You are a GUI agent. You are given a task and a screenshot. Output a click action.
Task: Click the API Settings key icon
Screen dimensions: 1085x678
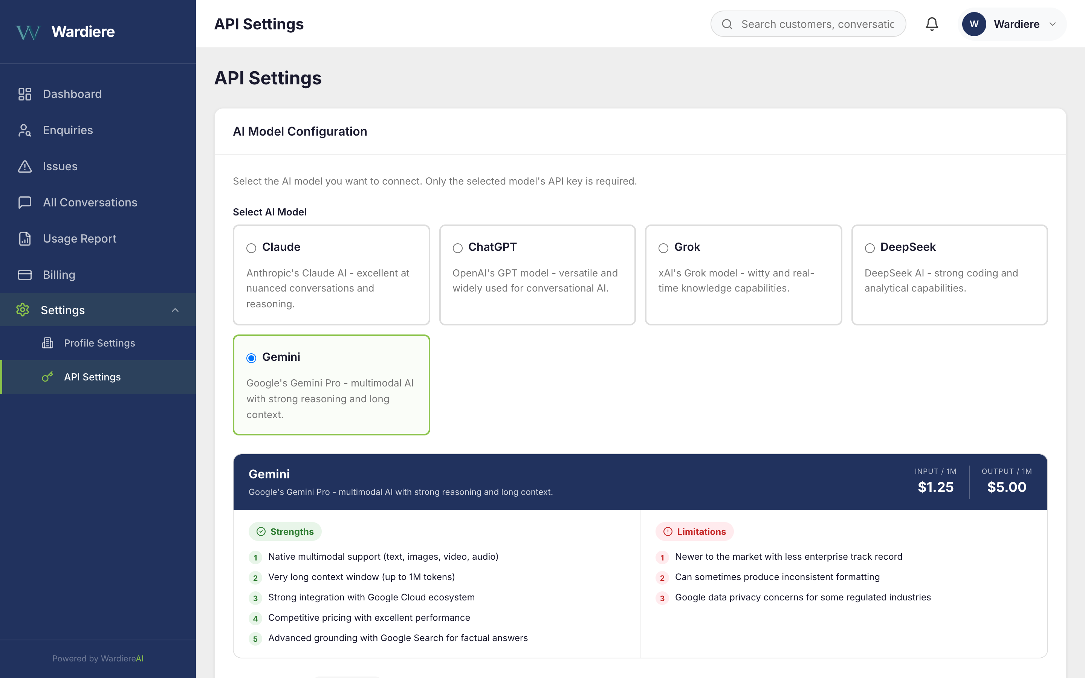click(47, 377)
